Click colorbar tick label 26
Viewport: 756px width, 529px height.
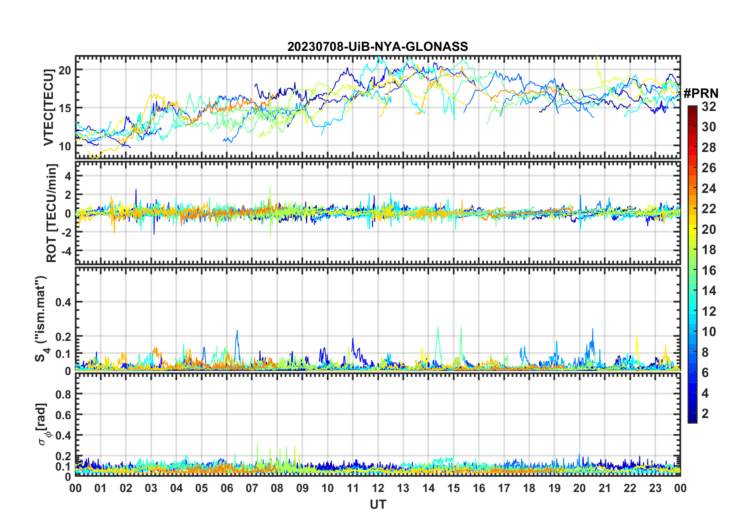[x=709, y=168]
